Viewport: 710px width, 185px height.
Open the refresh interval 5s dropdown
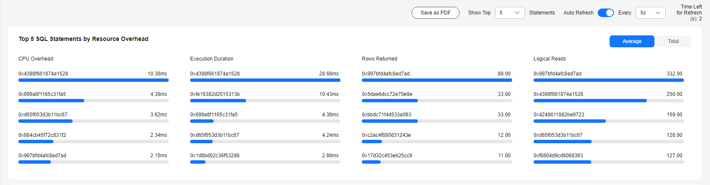click(650, 13)
